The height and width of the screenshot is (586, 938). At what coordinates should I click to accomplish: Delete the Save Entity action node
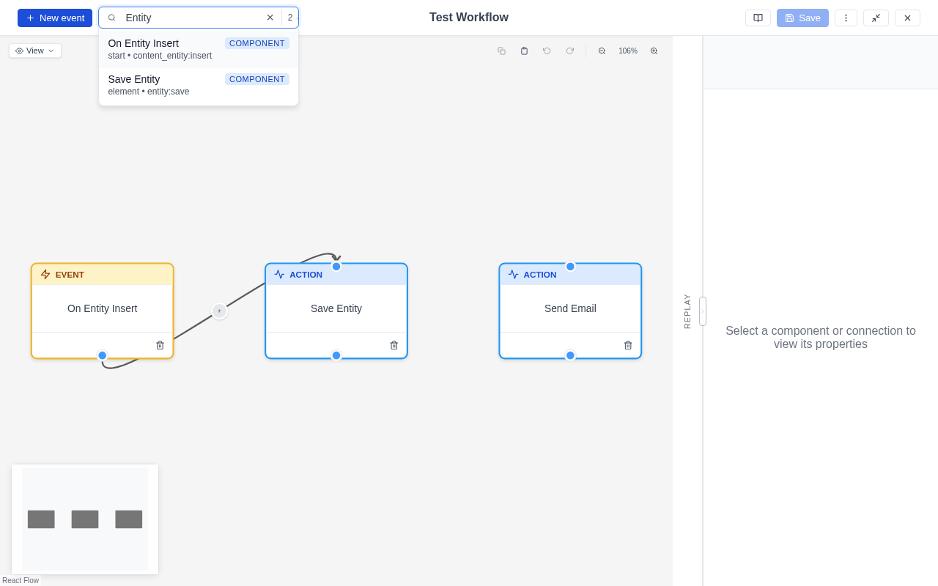point(394,345)
